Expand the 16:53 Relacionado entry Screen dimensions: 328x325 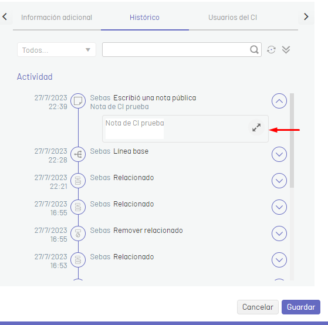[279, 260]
